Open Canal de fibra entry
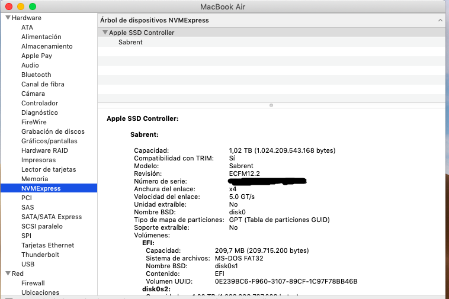 click(x=43, y=84)
